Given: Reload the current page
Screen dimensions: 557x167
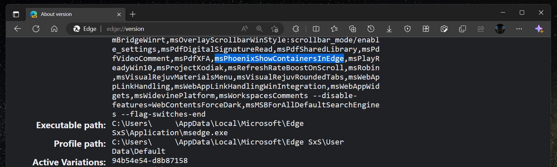Looking at the screenshot, I should pyautogui.click(x=36, y=29).
